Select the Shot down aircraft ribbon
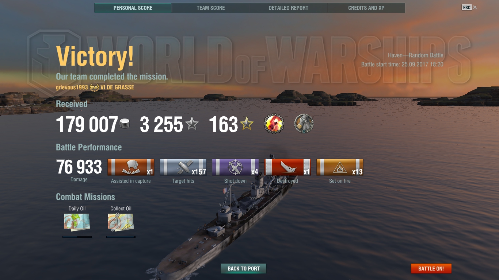This screenshot has width=499, height=280. coord(235,167)
